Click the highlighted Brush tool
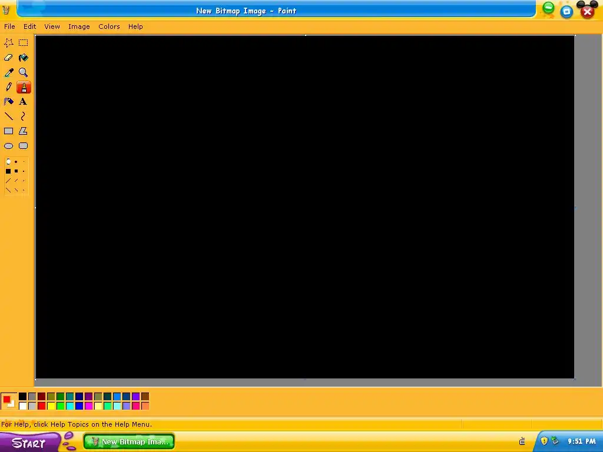 point(24,87)
